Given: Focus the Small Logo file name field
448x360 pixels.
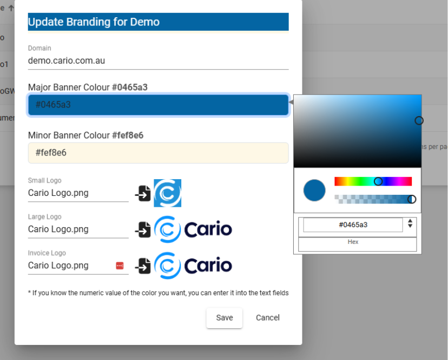Looking at the screenshot, I should [x=78, y=193].
